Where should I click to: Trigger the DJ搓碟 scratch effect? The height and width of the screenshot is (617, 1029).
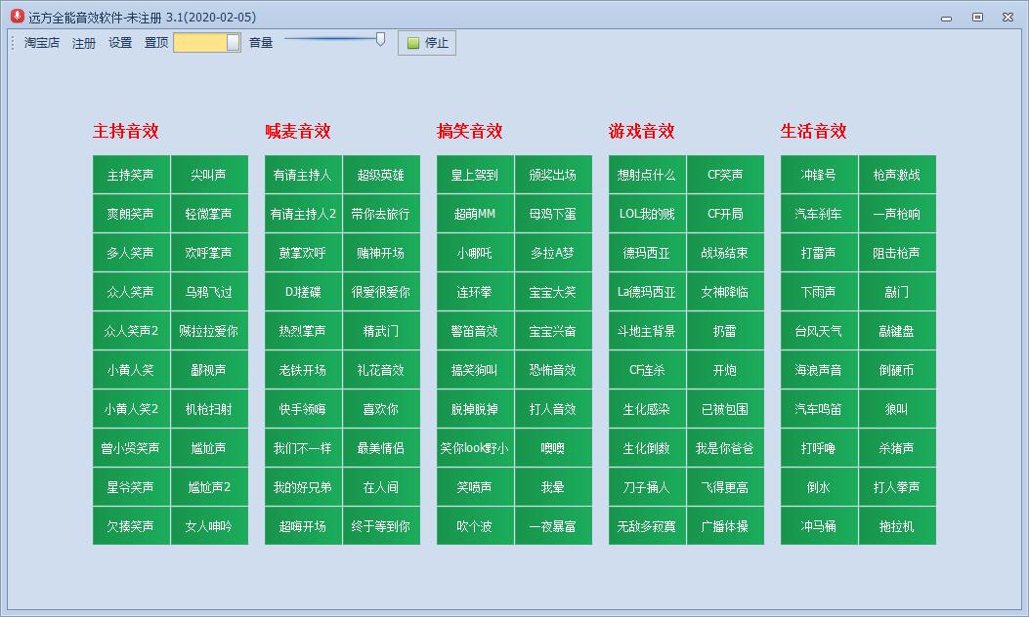[303, 291]
